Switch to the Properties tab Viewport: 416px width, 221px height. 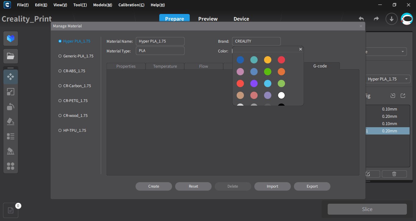(x=126, y=66)
